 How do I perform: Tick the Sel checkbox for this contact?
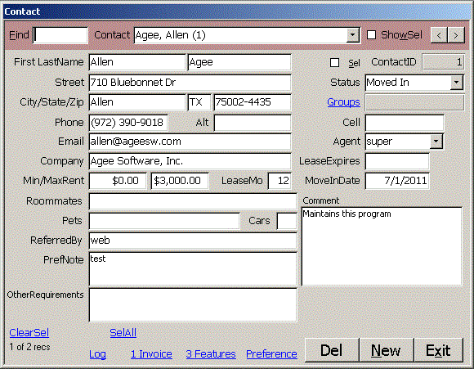click(x=334, y=63)
